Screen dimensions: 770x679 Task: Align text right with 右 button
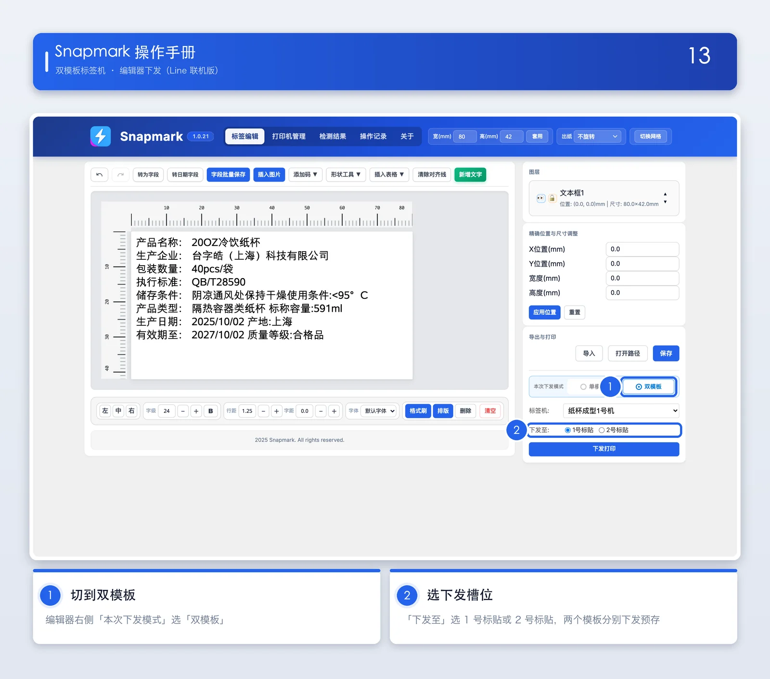[x=131, y=411]
